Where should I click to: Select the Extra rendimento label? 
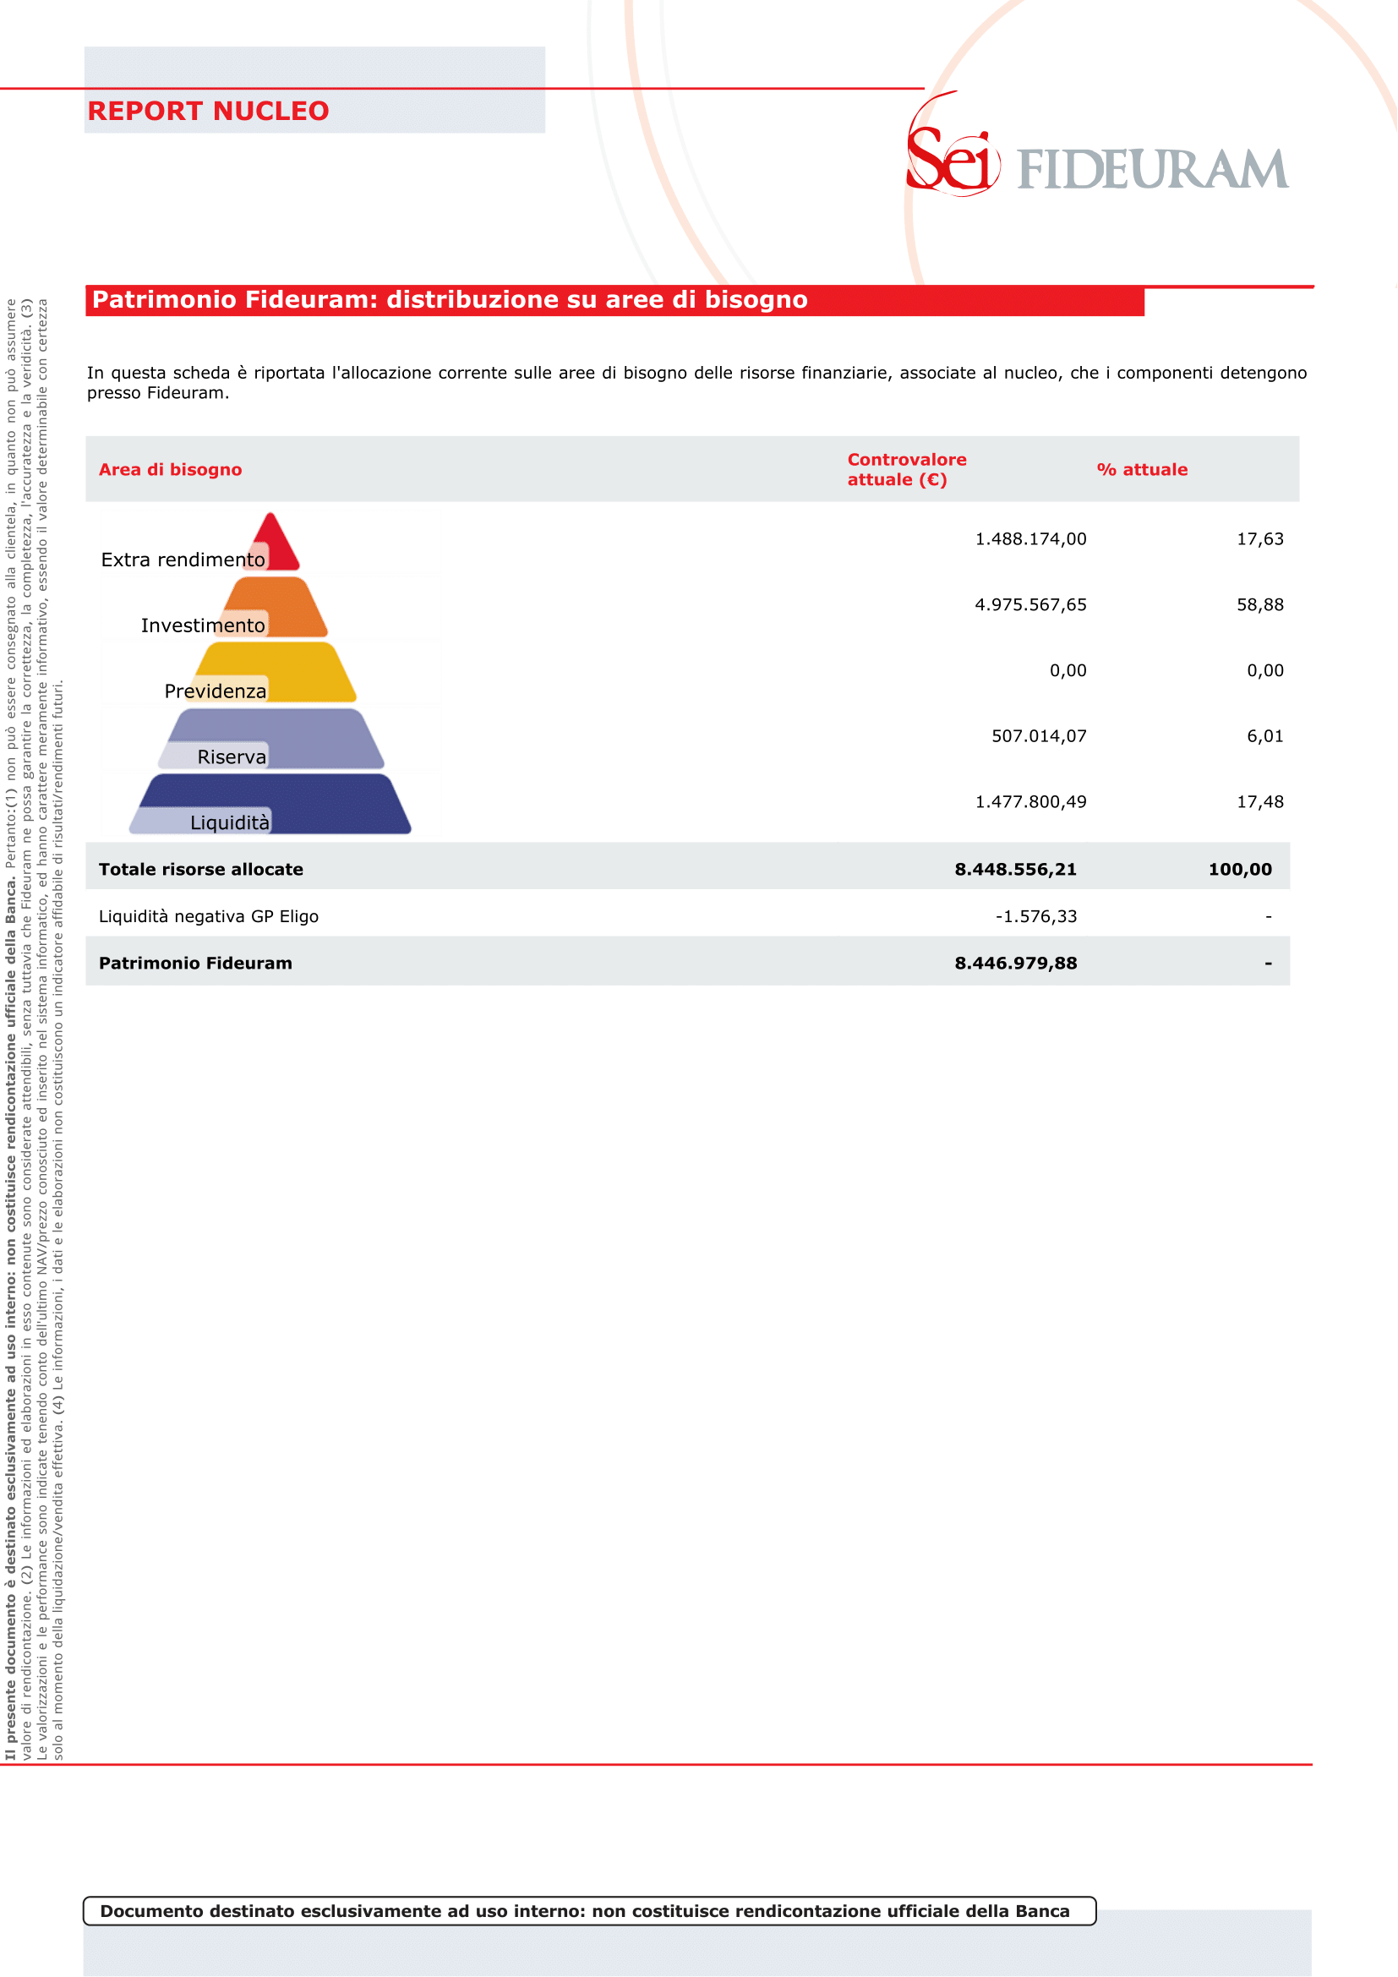coord(183,560)
